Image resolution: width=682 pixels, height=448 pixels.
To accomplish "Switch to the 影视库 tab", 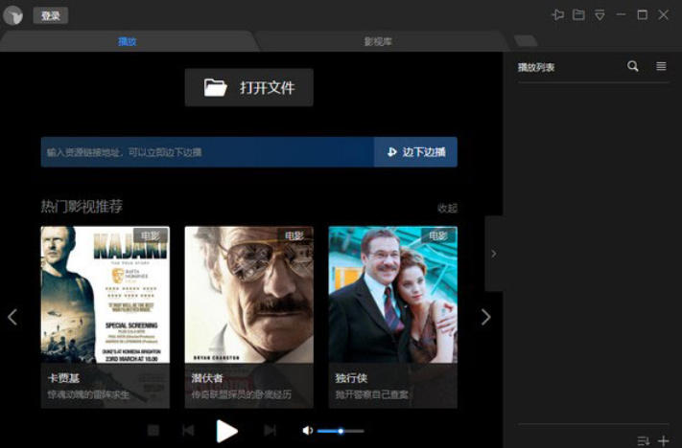I will (378, 41).
